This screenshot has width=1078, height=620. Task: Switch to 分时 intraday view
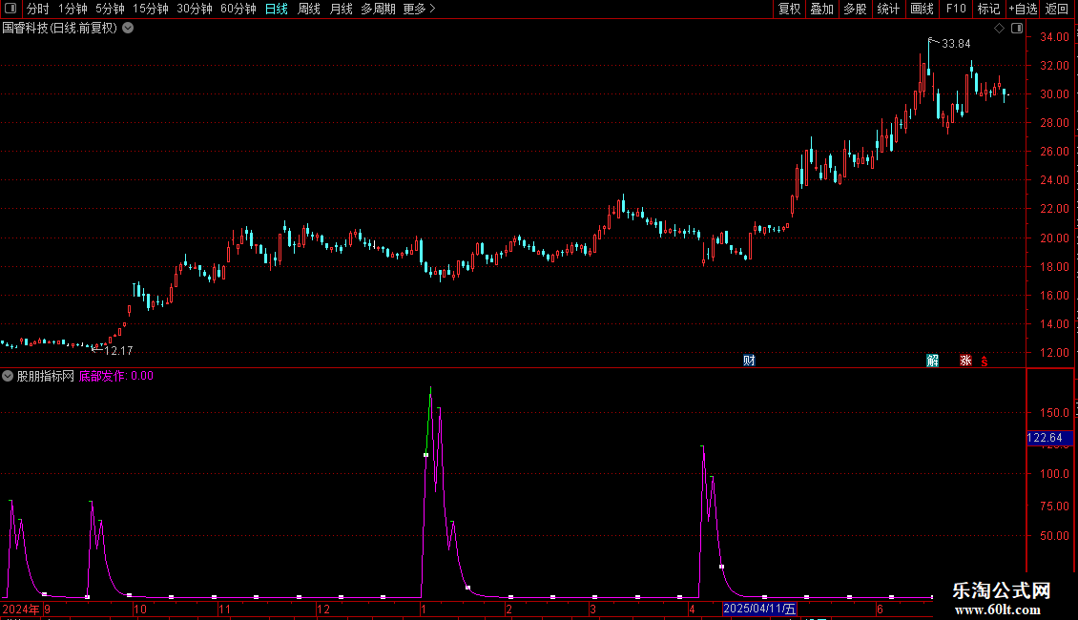pyautogui.click(x=38, y=9)
